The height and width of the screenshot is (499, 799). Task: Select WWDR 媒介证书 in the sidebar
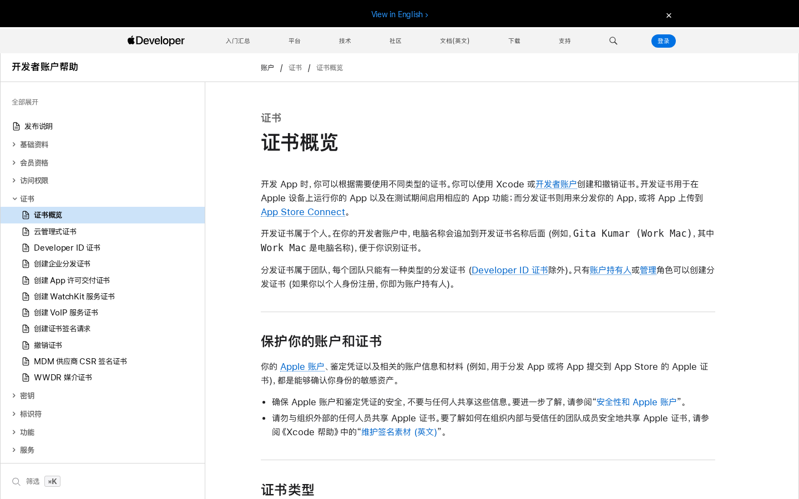[x=63, y=378]
